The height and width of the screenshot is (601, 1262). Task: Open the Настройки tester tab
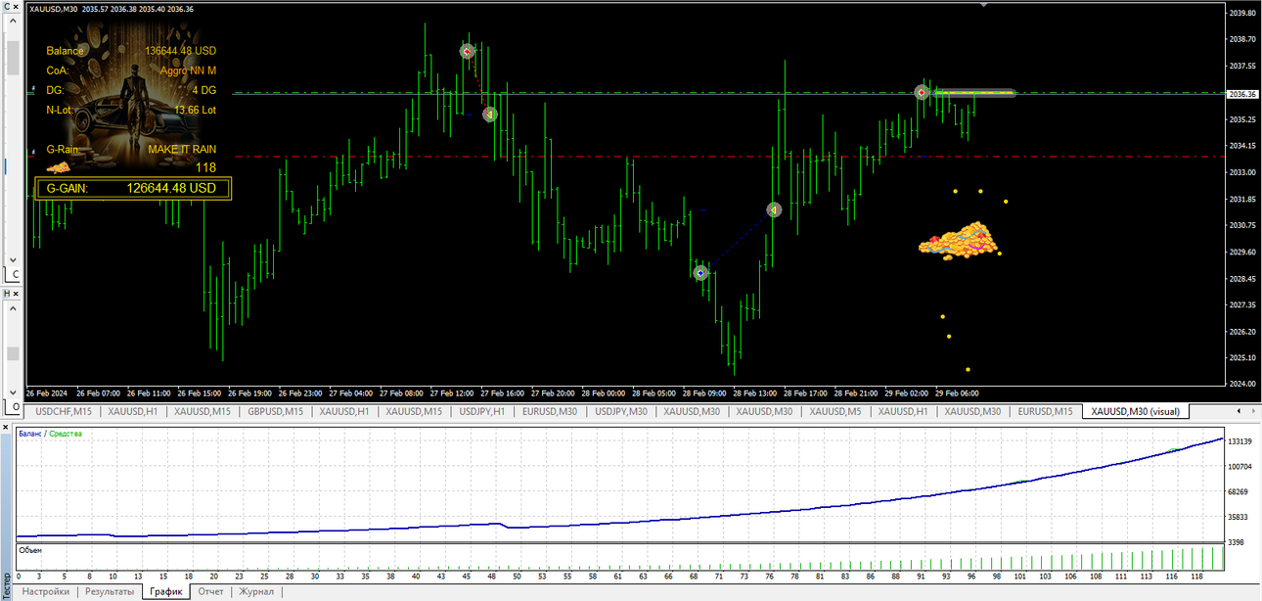click(46, 591)
